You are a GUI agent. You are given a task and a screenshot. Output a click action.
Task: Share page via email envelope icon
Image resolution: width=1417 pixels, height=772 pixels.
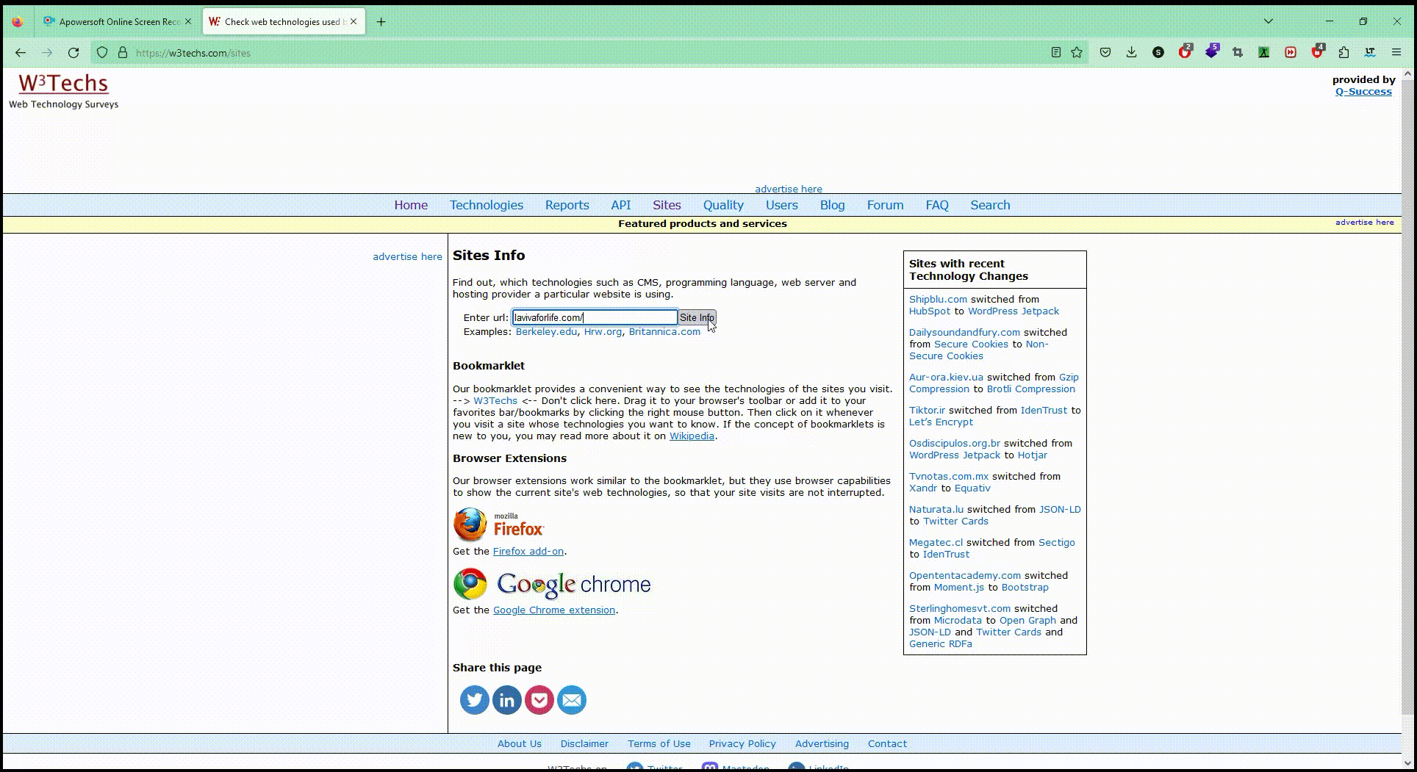tap(571, 700)
